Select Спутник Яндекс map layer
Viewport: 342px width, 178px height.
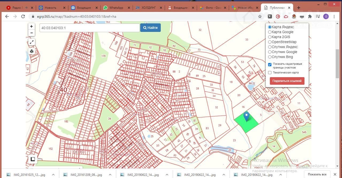coord(270,47)
